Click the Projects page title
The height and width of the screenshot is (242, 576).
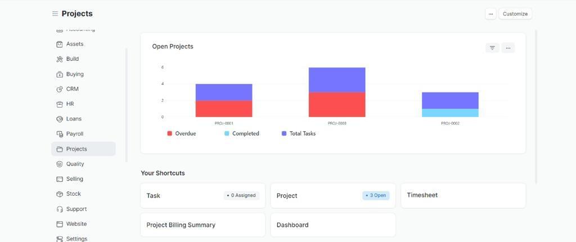tap(77, 14)
